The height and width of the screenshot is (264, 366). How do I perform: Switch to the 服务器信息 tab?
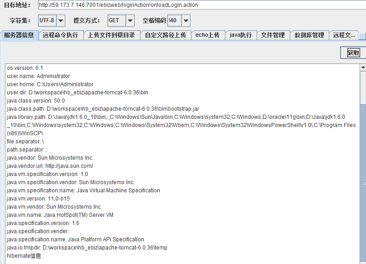(x=19, y=35)
